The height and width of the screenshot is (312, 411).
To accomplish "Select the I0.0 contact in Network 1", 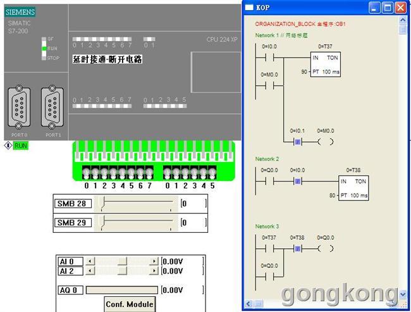I will (269, 58).
